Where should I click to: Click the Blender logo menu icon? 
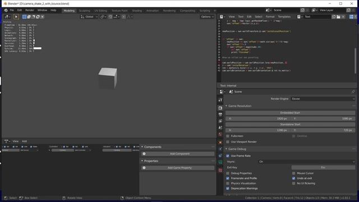click(x=6, y=10)
